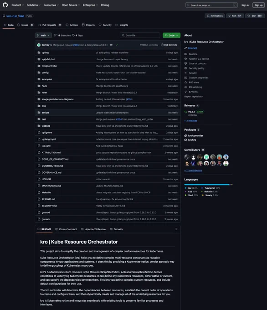Click the Languages percentage bar

[208, 185]
